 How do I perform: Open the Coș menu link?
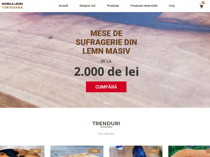pos(172,6)
